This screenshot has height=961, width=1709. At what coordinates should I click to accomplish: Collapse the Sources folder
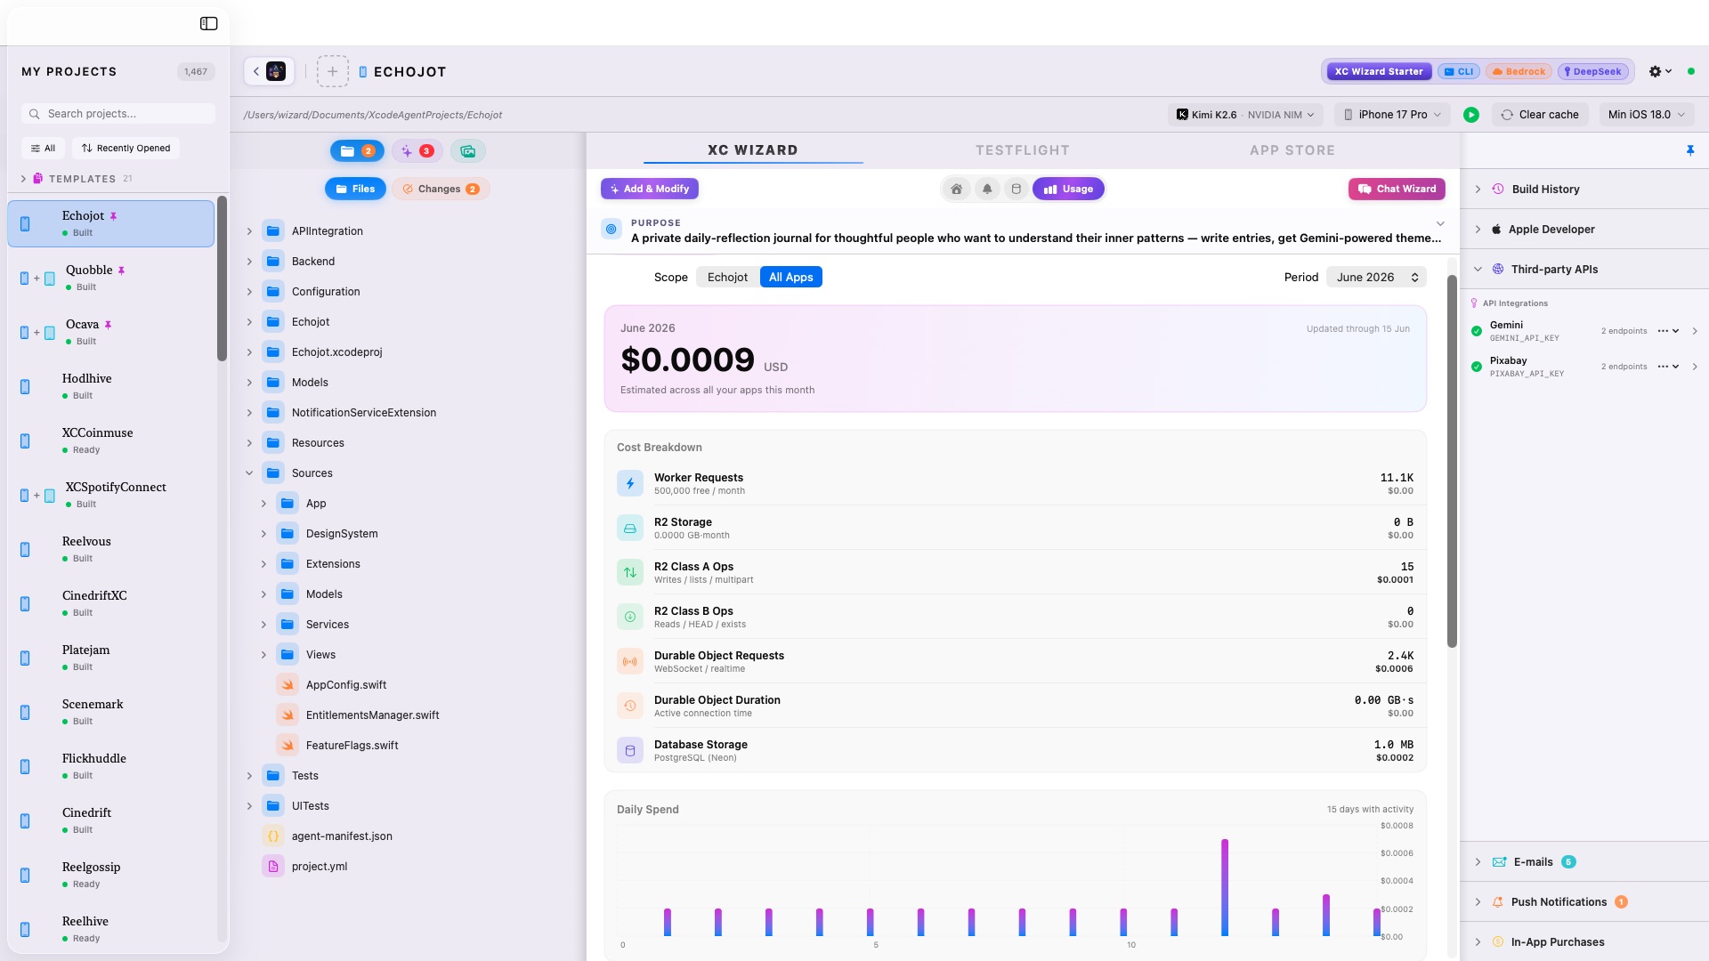(249, 473)
